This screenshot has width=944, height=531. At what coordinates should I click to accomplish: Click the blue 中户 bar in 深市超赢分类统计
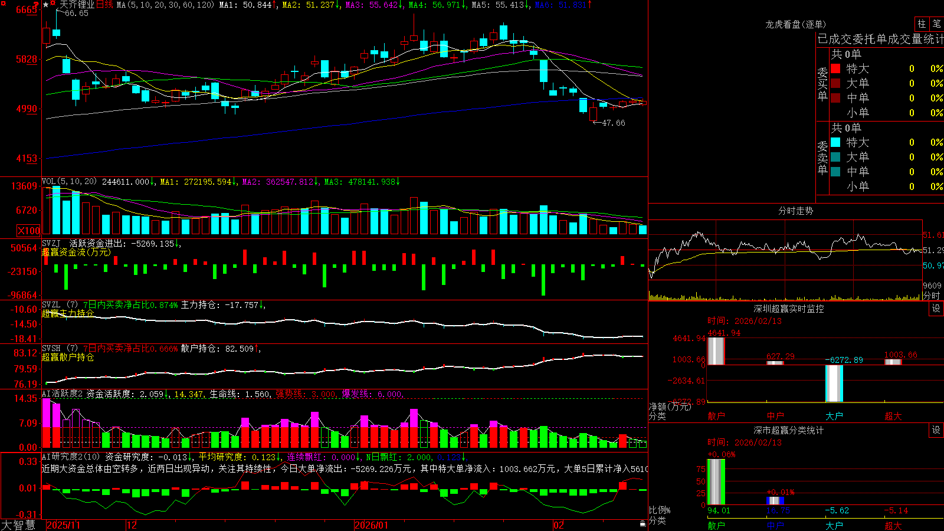point(775,501)
